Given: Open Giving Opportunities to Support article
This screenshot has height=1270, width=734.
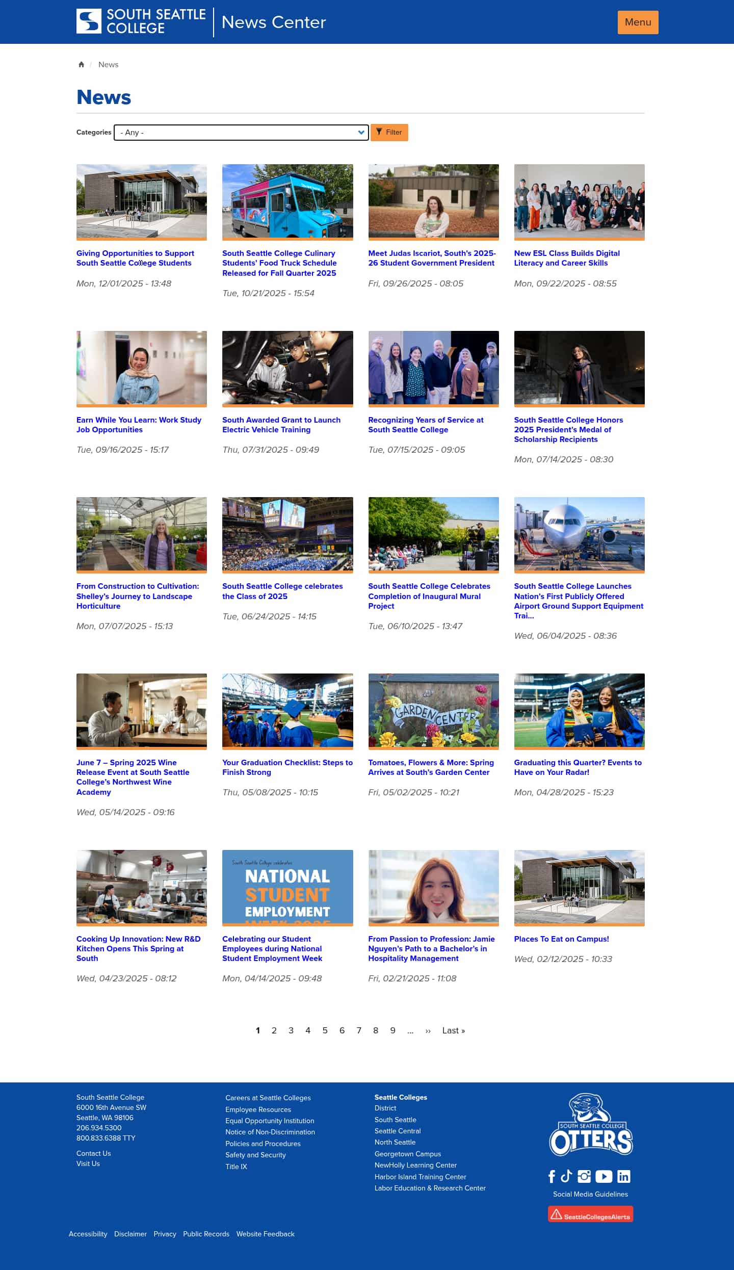Looking at the screenshot, I should (x=135, y=258).
